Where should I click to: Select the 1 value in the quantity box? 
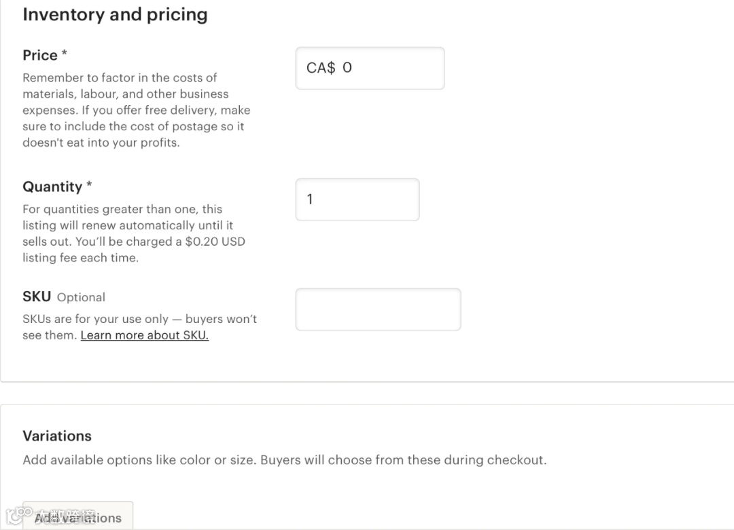click(310, 200)
